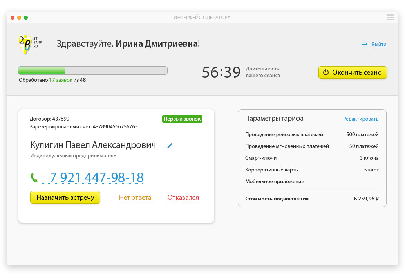Close the window with the red button
The width and height of the screenshot is (405, 278).
coord(13,18)
